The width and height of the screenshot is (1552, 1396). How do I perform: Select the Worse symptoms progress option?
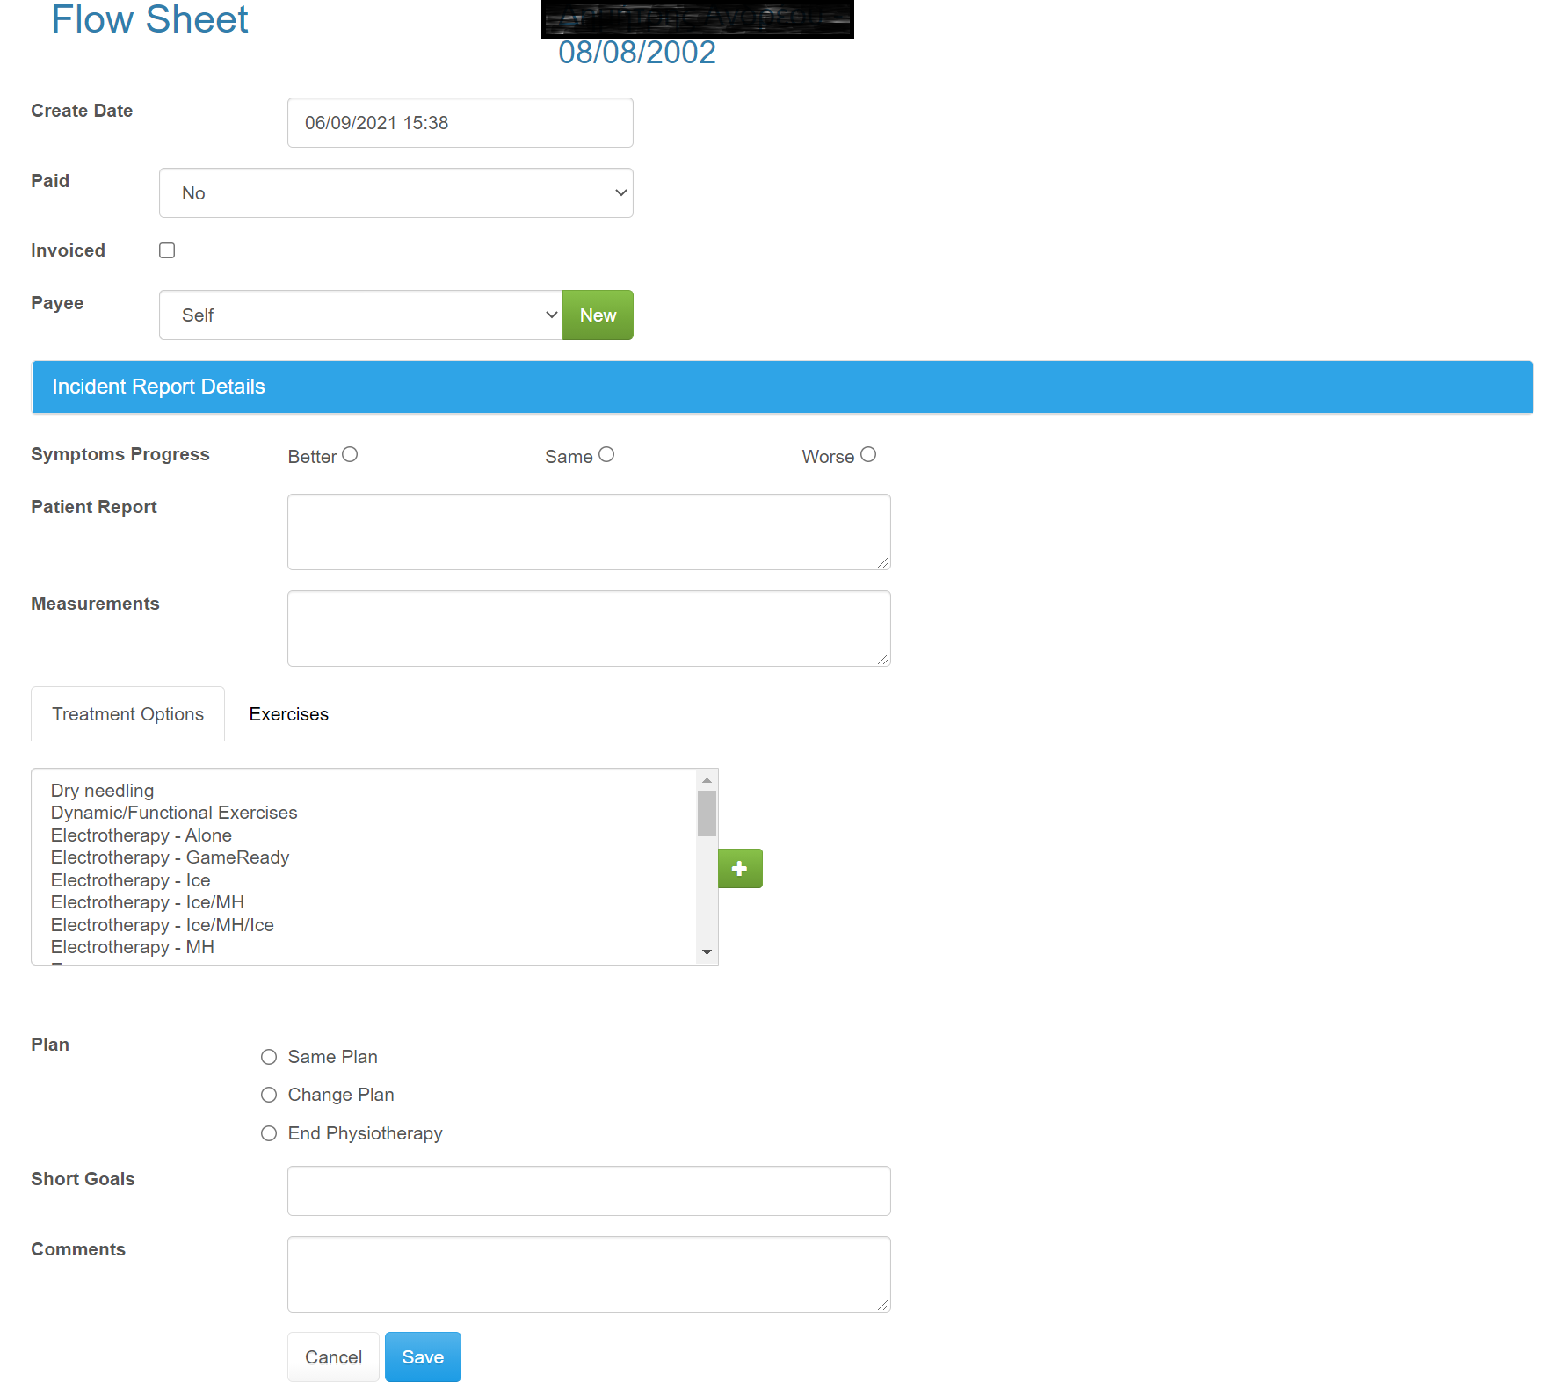868,454
